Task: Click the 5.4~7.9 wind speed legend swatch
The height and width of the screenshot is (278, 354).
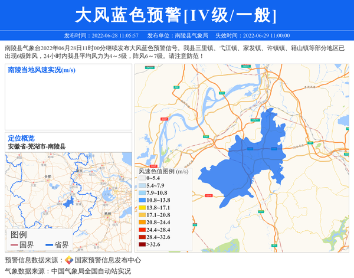Action: point(142,185)
